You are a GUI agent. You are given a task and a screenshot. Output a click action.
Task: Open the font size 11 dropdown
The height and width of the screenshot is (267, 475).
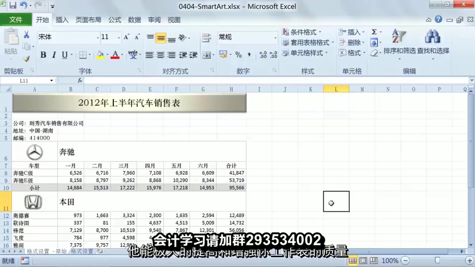pyautogui.click(x=119, y=37)
